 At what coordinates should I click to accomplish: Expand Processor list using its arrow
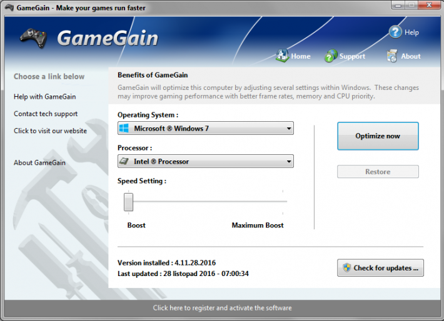[288, 162]
